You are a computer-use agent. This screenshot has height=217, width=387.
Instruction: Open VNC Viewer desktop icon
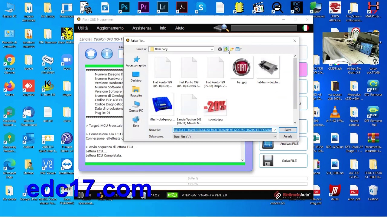tap(48, 167)
